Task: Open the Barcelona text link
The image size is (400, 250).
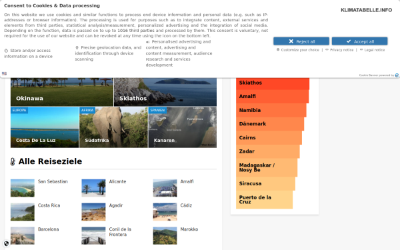Action: (49, 229)
